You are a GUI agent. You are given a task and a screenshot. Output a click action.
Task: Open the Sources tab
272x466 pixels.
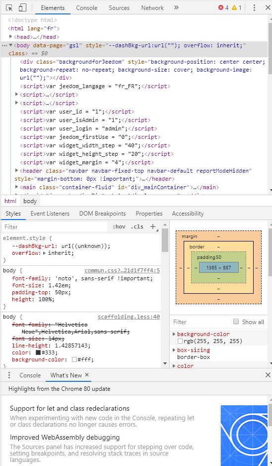coord(119,8)
